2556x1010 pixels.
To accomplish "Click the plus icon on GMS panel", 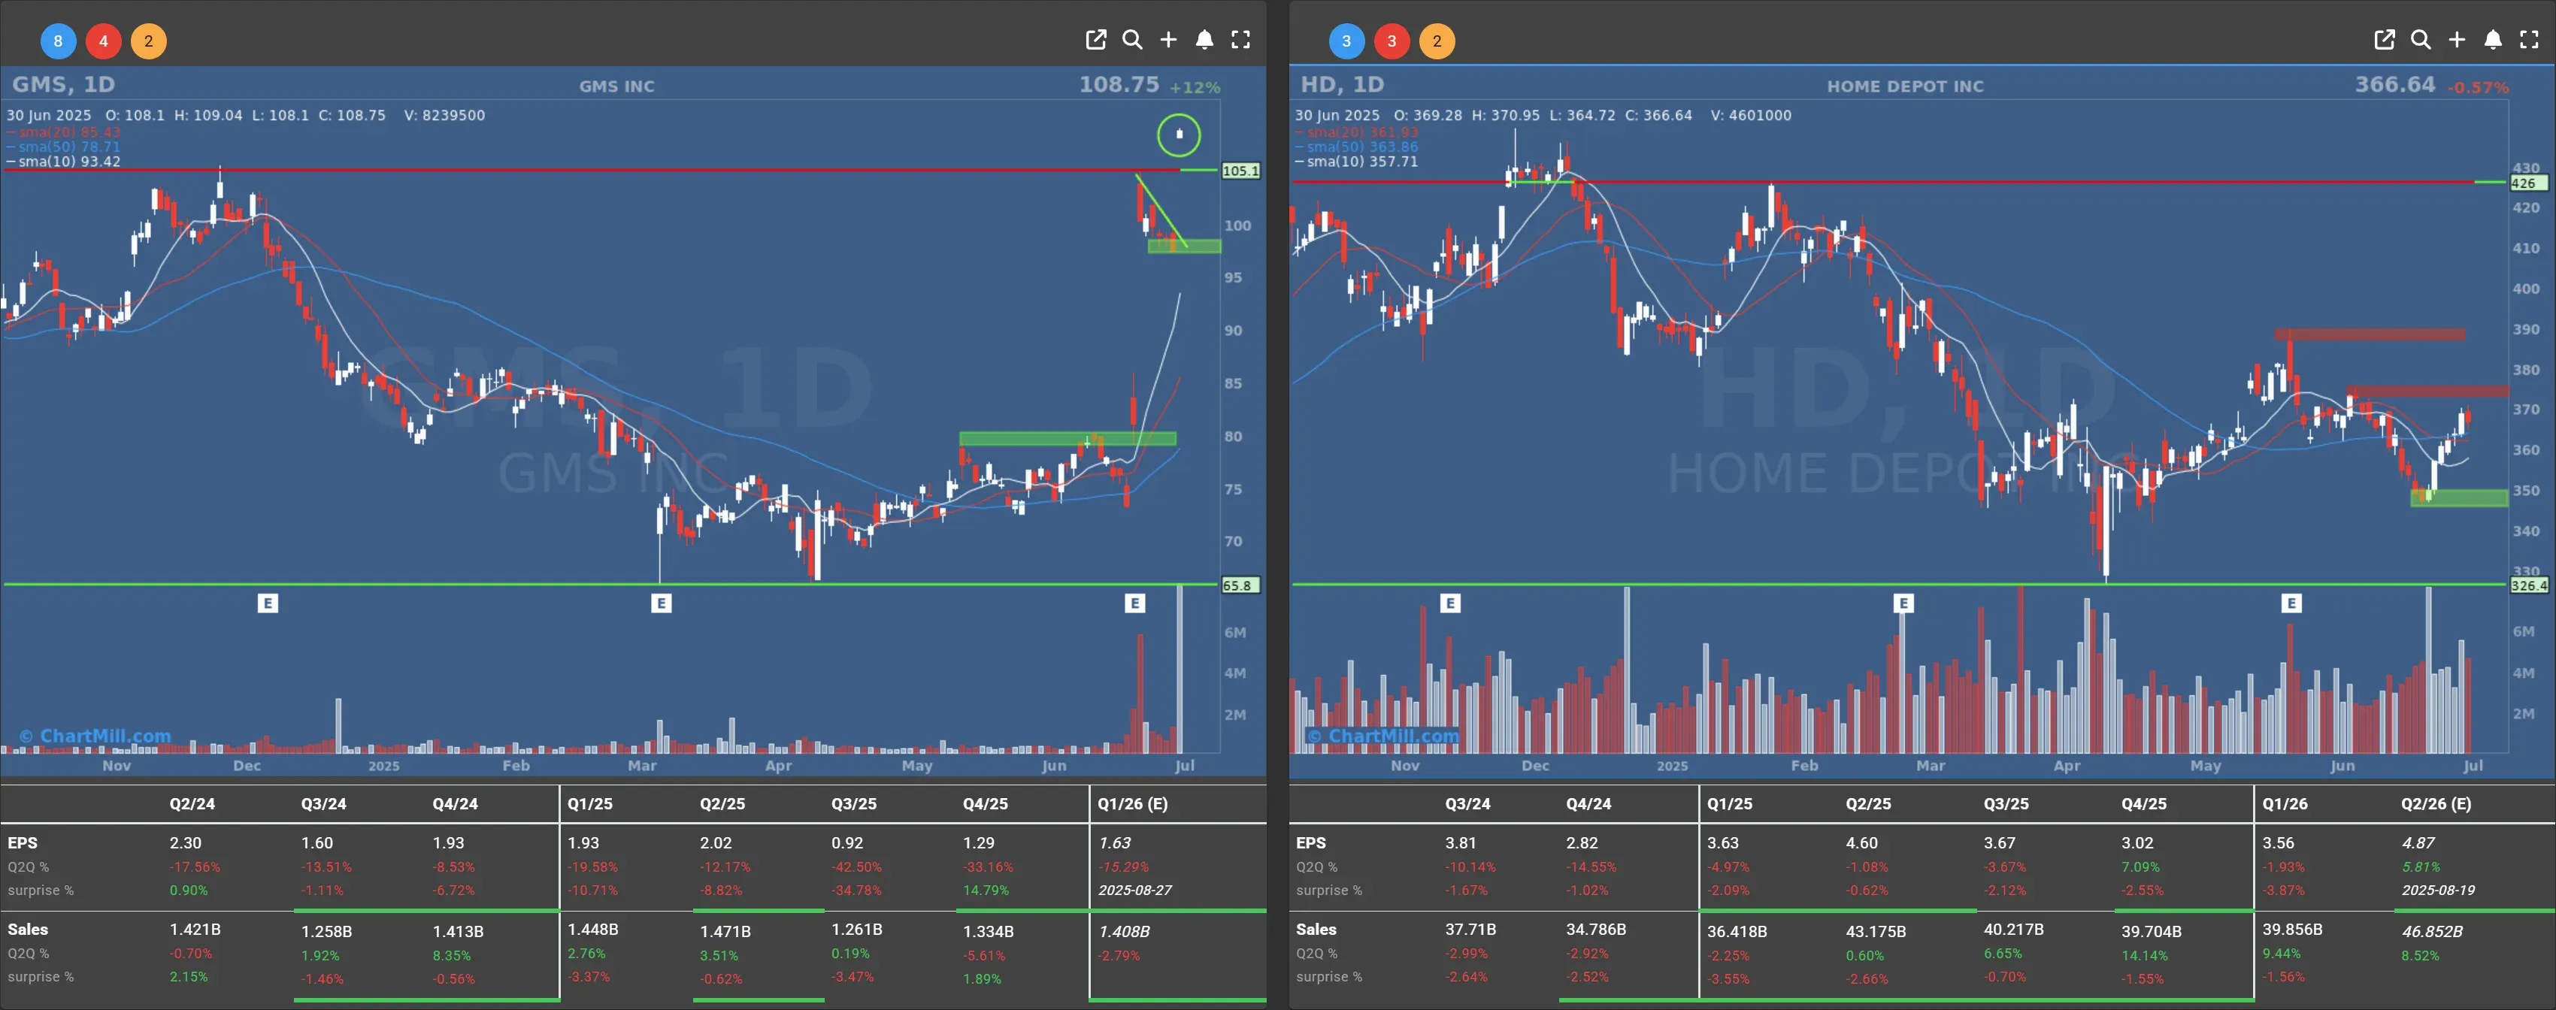I will point(1167,40).
